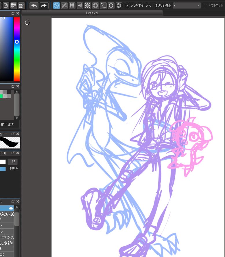This screenshot has height=257, width=225.
Task: Undock the brush preview panel
Action: pyautogui.click(x=13, y=134)
